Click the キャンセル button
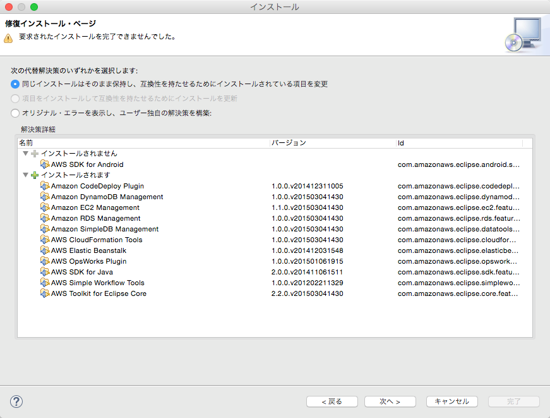Viewport: 550px width, 418px height. pos(451,402)
